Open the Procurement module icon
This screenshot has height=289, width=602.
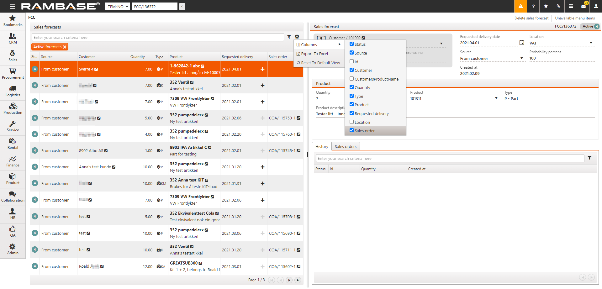[x=13, y=74]
